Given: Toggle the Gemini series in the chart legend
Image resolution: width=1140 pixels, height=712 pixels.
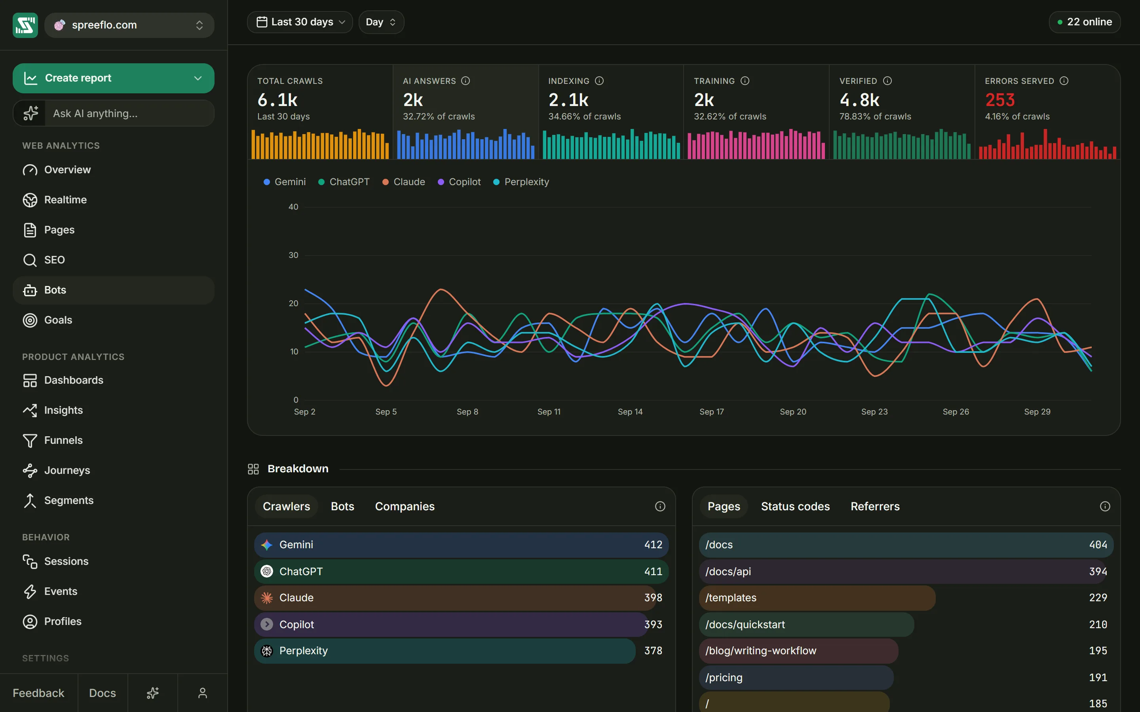Looking at the screenshot, I should click(285, 182).
